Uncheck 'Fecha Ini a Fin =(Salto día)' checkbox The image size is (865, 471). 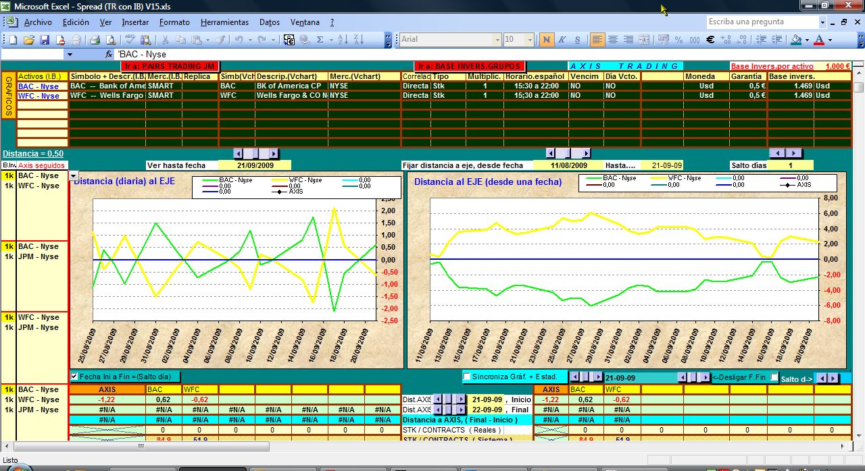pyautogui.click(x=74, y=377)
